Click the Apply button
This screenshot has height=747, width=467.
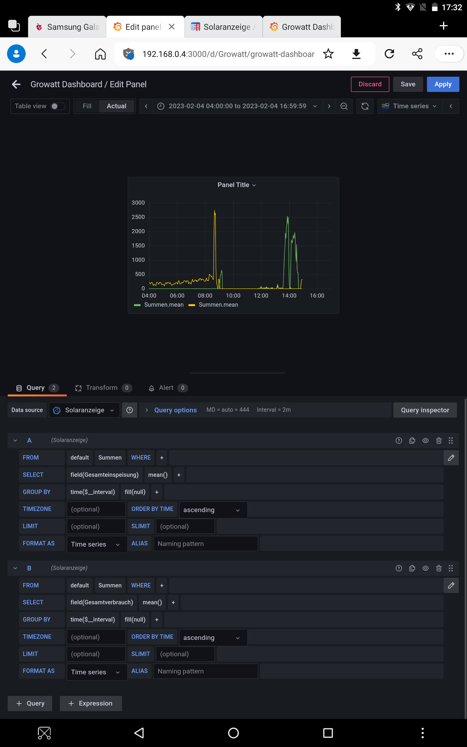[x=442, y=84]
